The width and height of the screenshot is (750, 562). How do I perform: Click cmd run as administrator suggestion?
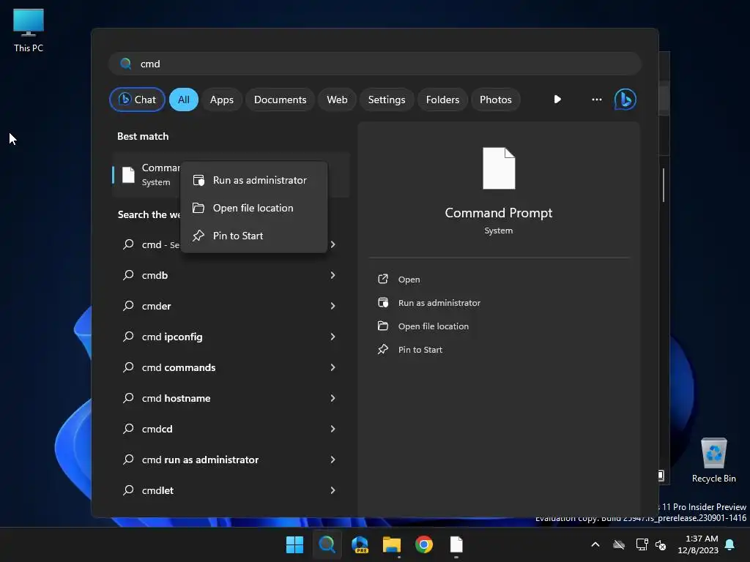pos(220,460)
